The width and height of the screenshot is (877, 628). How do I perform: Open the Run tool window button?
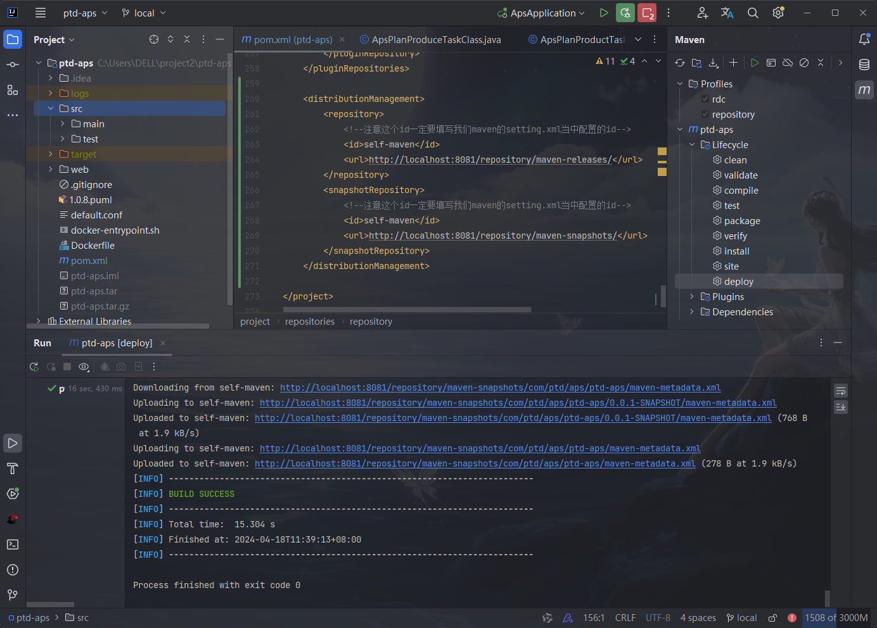pyautogui.click(x=13, y=443)
